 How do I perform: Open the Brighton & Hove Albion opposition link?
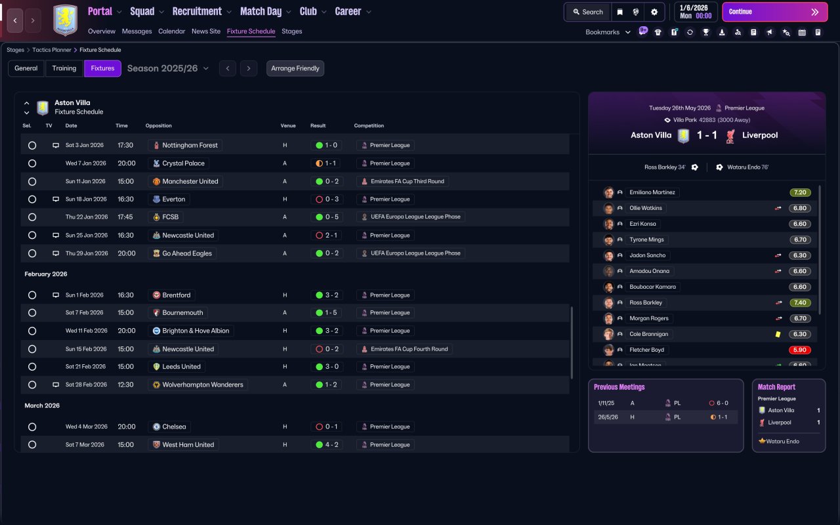(x=191, y=331)
